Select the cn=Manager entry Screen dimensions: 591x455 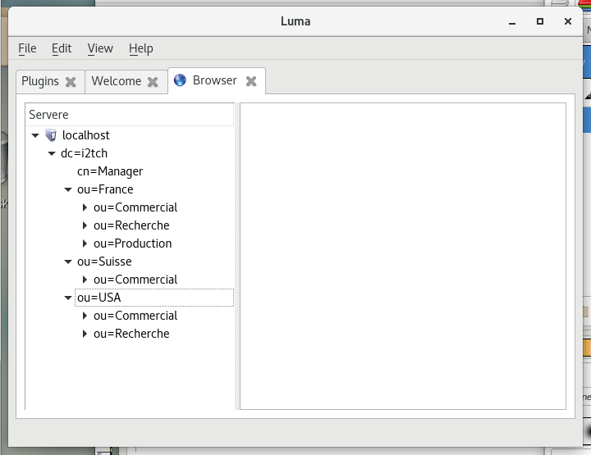(110, 171)
